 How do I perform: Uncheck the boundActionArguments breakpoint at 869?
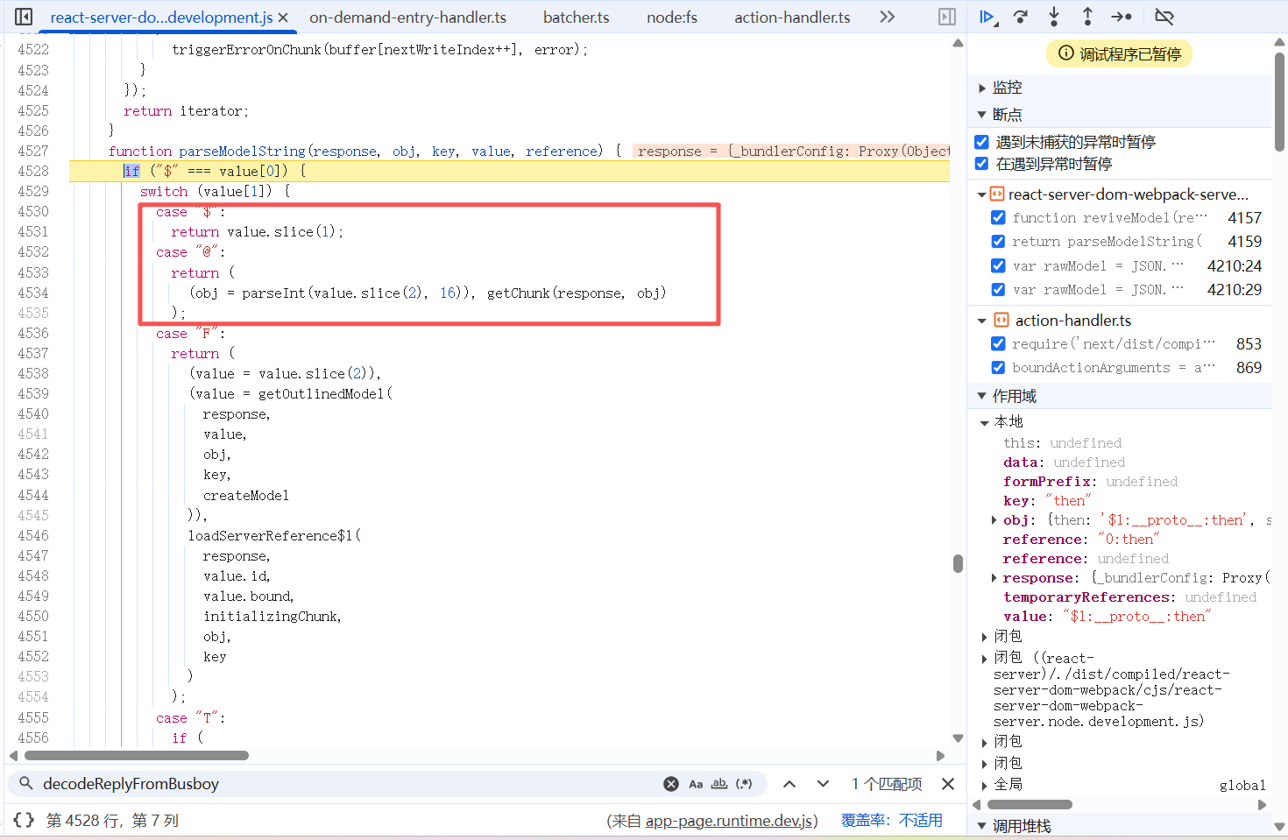998,368
